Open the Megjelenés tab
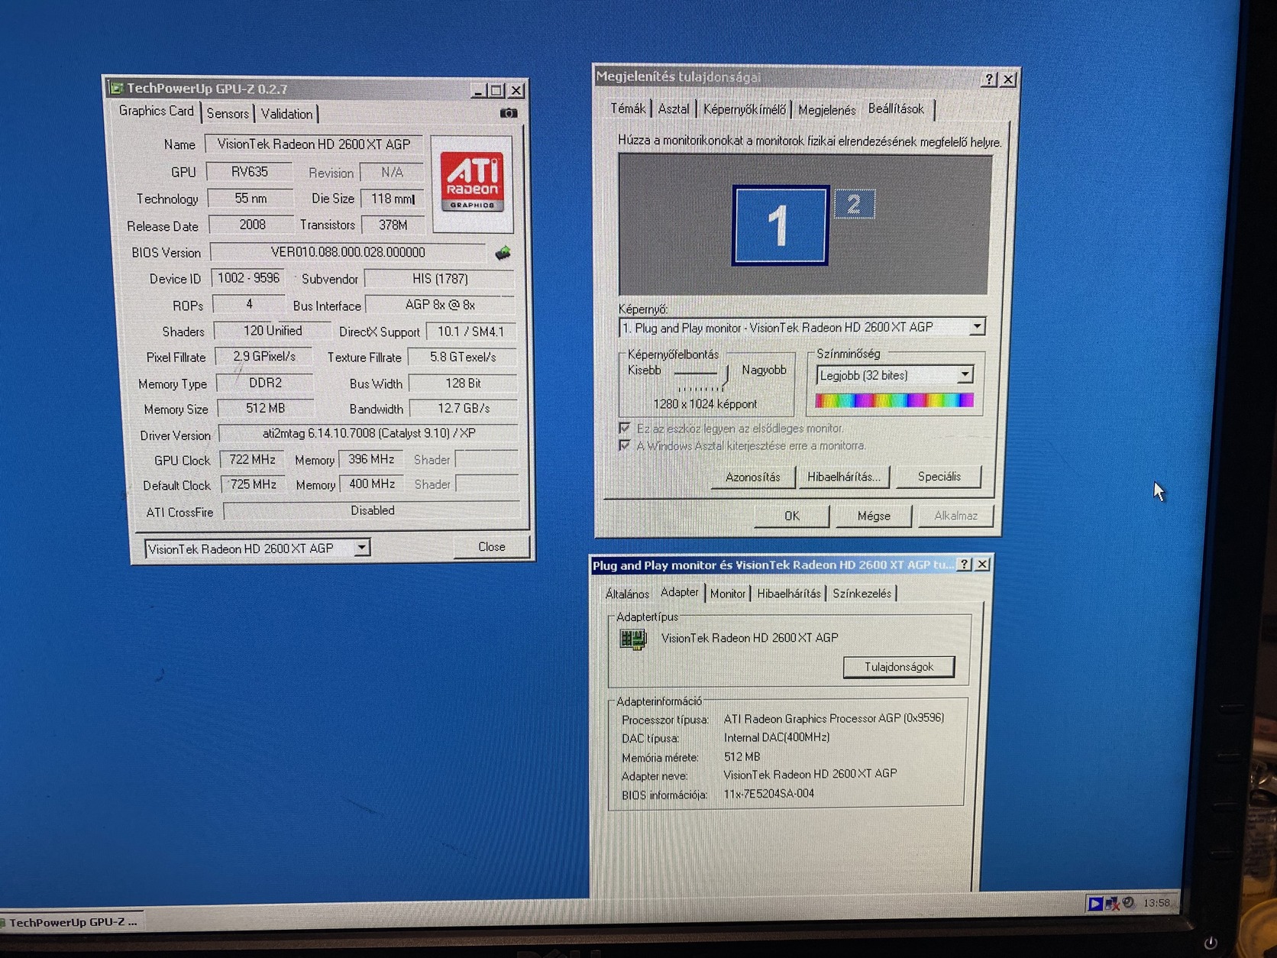 (x=826, y=110)
